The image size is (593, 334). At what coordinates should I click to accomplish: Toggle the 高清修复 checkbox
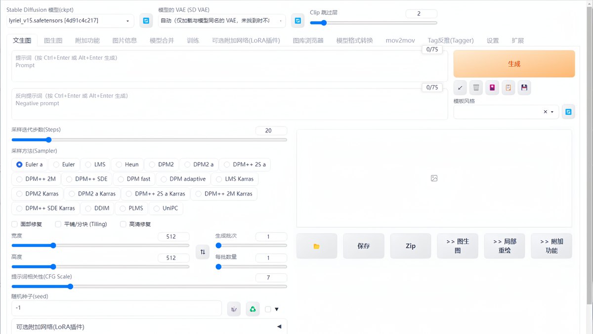point(124,224)
